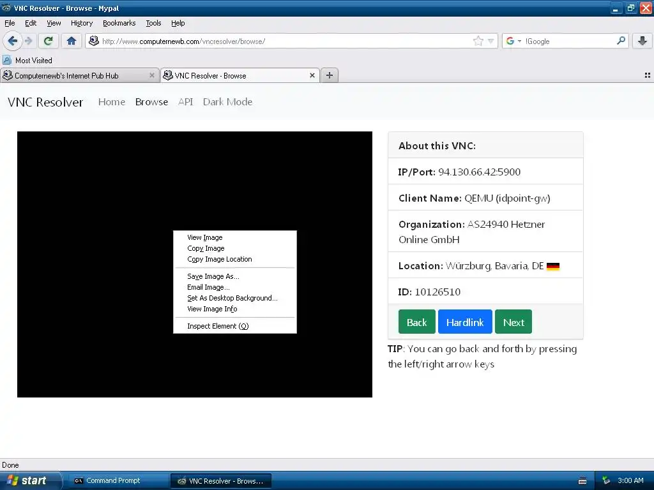Click the network tray icon

[606, 481]
